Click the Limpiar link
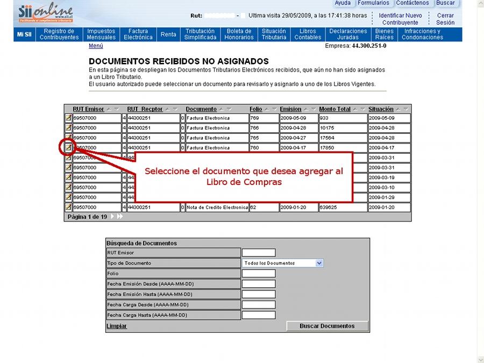The image size is (484, 363). coord(117,326)
